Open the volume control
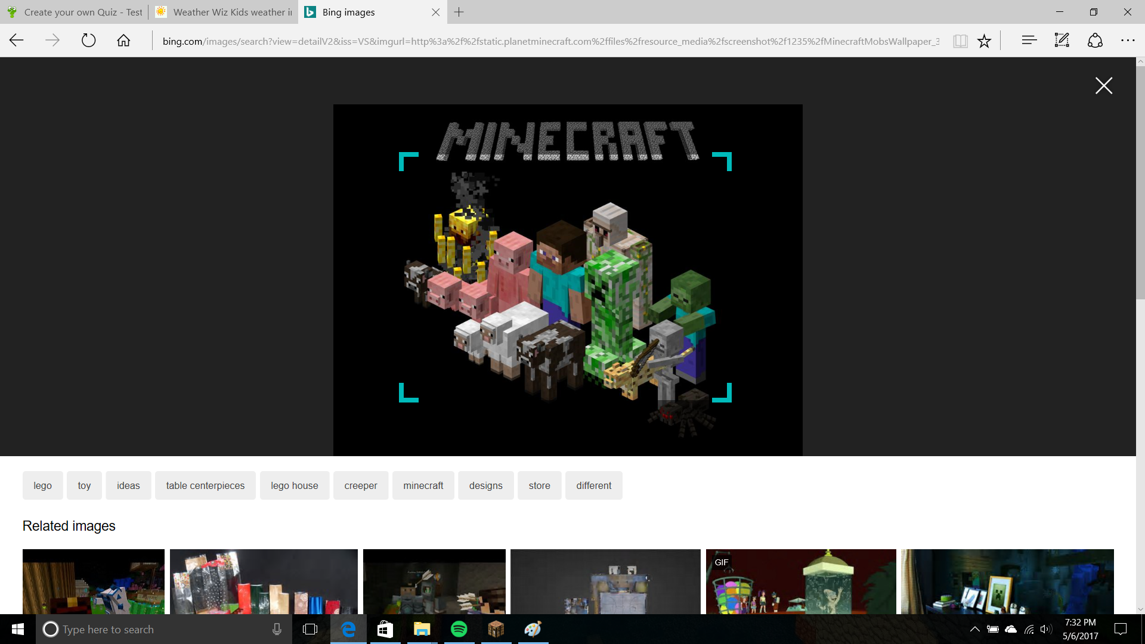The width and height of the screenshot is (1145, 644). [x=1046, y=629]
